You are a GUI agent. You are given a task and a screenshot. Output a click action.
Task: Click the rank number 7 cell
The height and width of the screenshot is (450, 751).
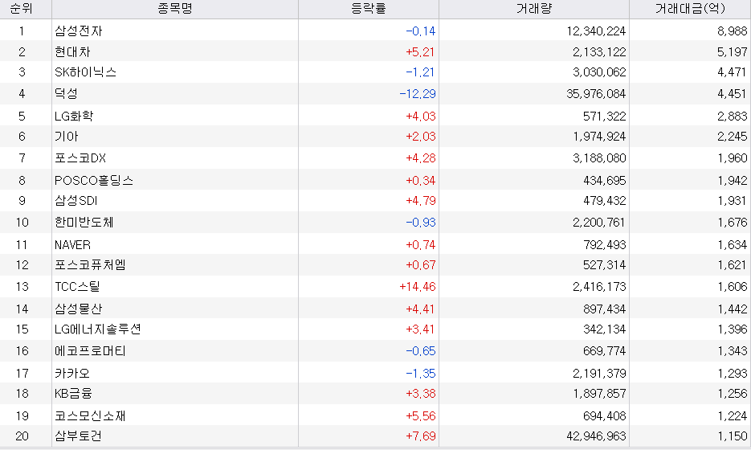(22, 158)
